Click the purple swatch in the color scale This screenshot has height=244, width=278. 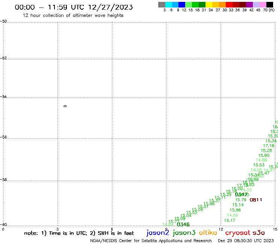(249, 5)
